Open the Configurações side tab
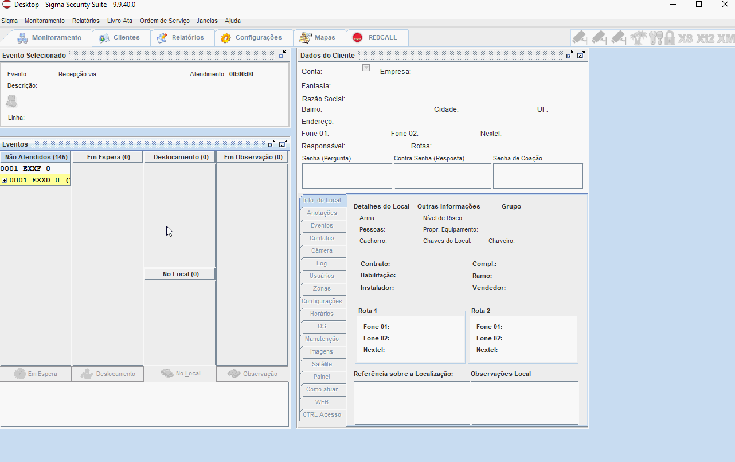 click(322, 301)
